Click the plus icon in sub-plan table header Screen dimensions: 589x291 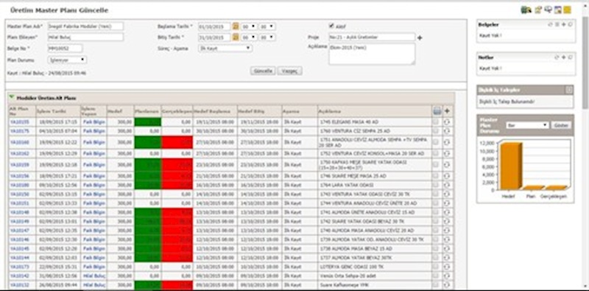pos(447,111)
